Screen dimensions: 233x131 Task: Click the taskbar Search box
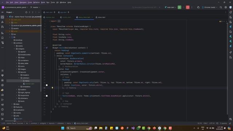79,128
